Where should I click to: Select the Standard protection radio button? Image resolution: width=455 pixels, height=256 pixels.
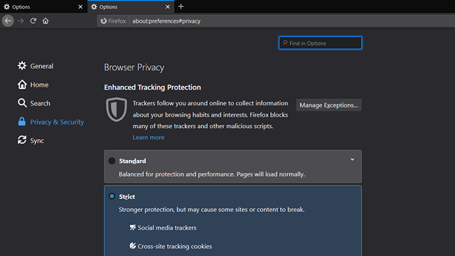click(x=112, y=161)
